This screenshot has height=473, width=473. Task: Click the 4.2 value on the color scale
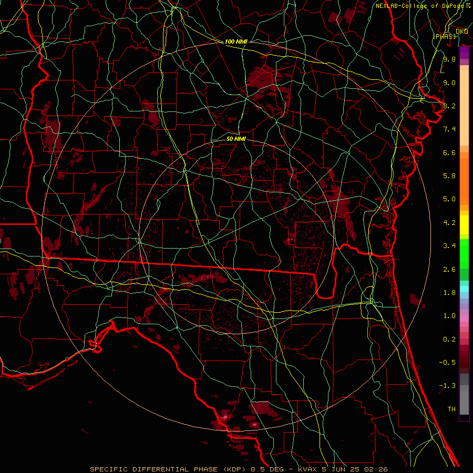(x=449, y=223)
